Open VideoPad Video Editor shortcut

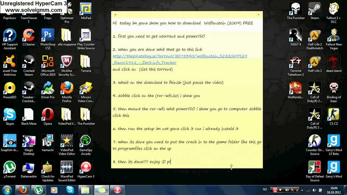coord(67,145)
